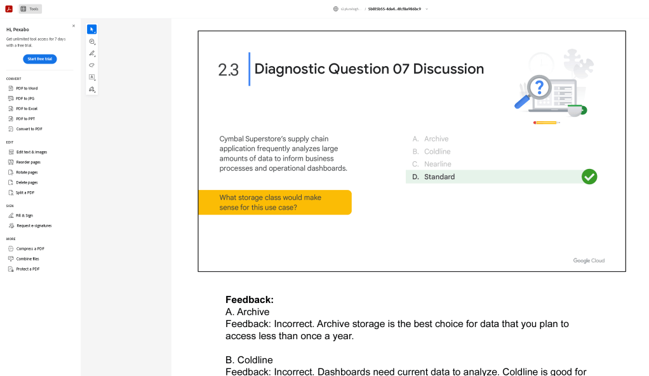Start the free trial

[x=40, y=59]
